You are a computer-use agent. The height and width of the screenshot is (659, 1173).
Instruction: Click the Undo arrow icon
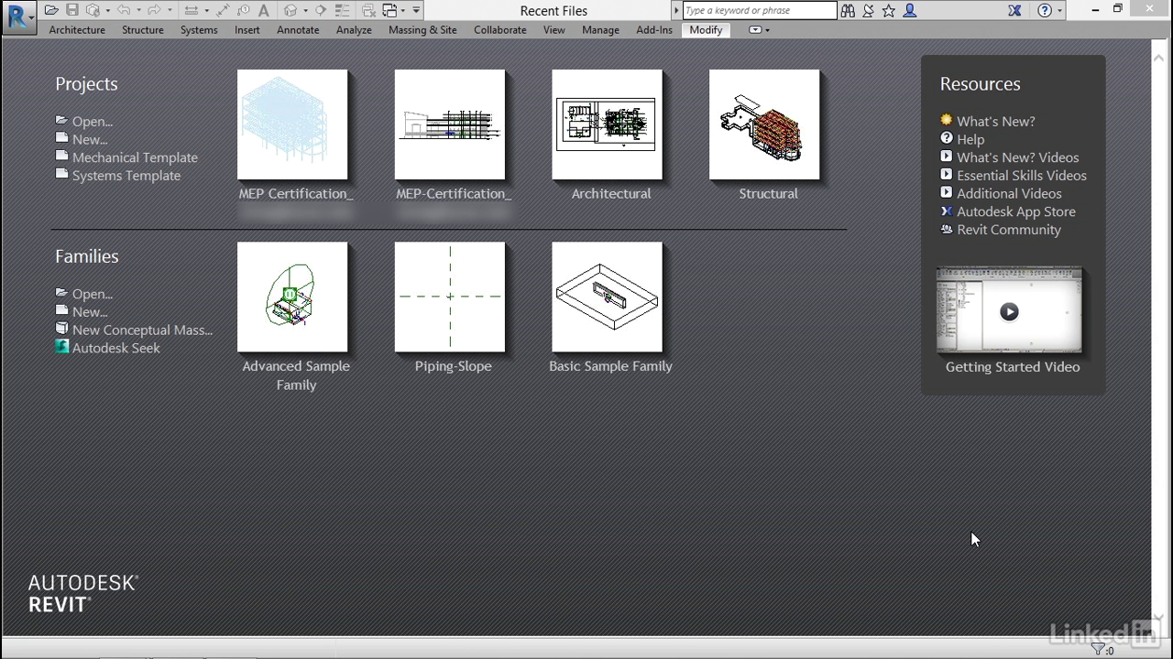click(124, 10)
